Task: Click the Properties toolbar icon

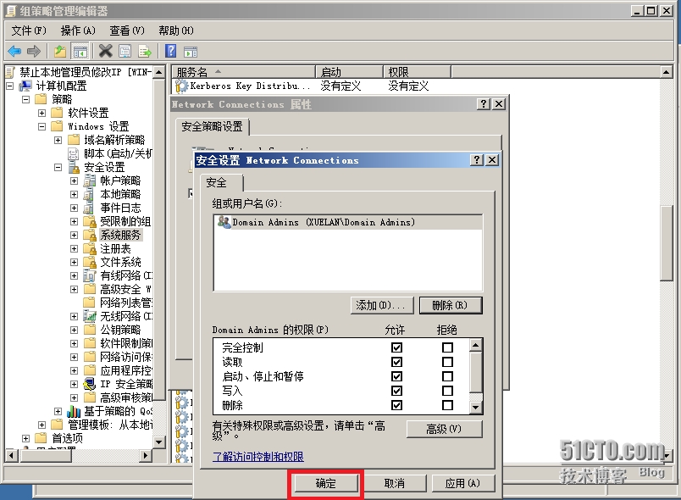Action: click(x=125, y=51)
